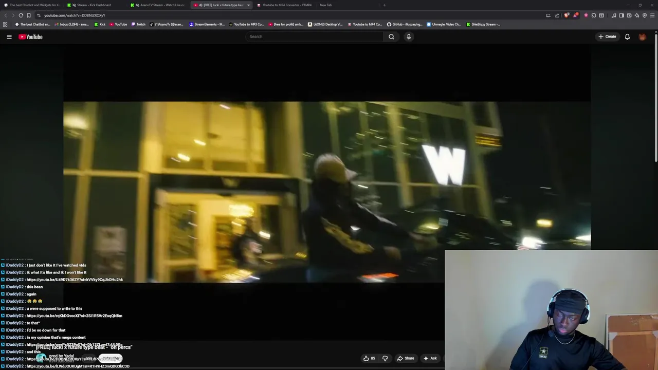
Task: Open the YouTube to MP3 Converter bookmark
Action: [x=246, y=24]
